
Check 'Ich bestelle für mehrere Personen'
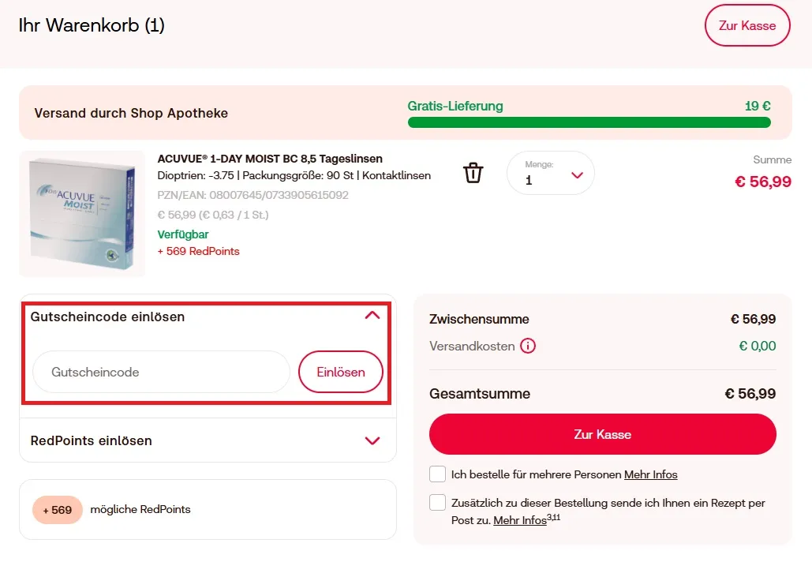click(x=437, y=474)
